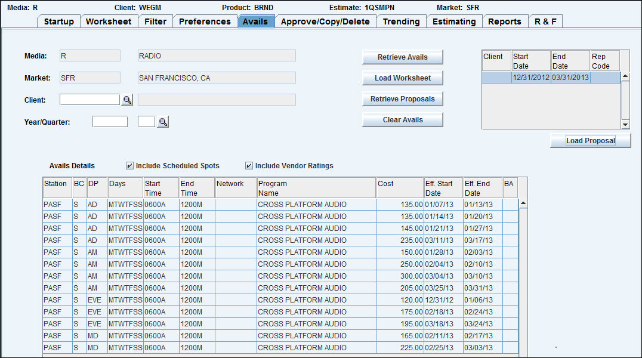This screenshot has width=642, height=358.
Task: Click the 03/03/13 effective end date cell
Action: 483,347
